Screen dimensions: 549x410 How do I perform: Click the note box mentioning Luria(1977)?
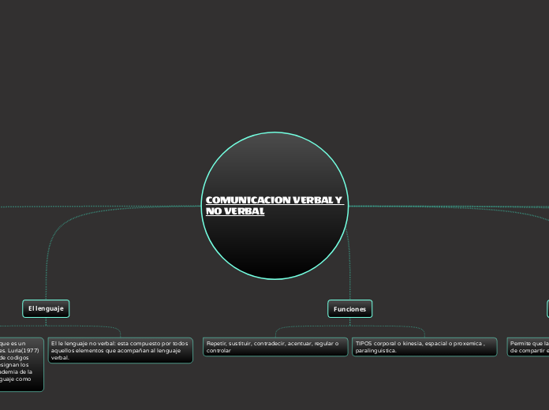pyautogui.click(x=21, y=364)
